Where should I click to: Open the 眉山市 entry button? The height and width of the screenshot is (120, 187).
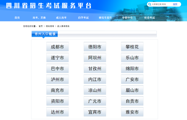[132, 90]
